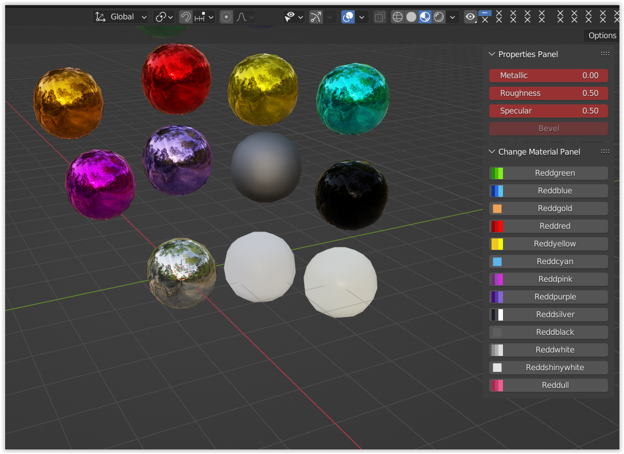
Task: Open the pivot point dropdown
Action: pos(164,17)
